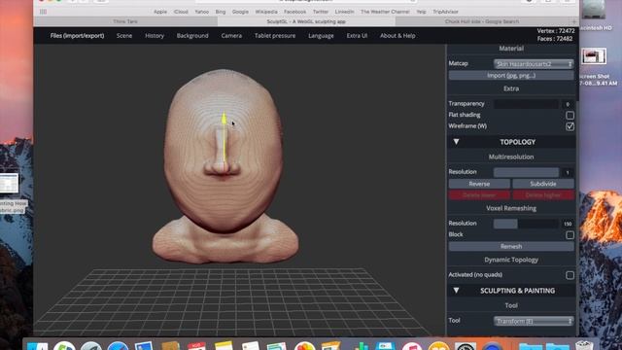Image resolution: width=622 pixels, height=350 pixels.
Task: Open the Yahoo bookmark link
Action: click(201, 12)
